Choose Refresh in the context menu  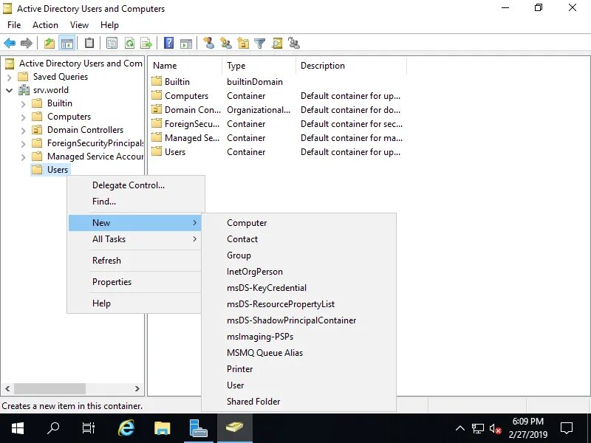(134, 261)
